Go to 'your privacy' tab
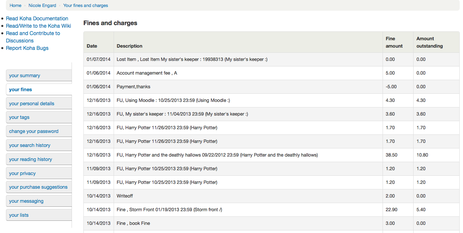The width and height of the screenshot is (463, 233). (23, 174)
